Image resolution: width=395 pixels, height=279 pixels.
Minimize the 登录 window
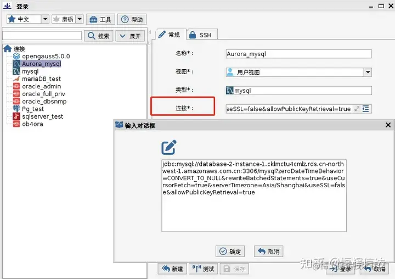coord(371,6)
